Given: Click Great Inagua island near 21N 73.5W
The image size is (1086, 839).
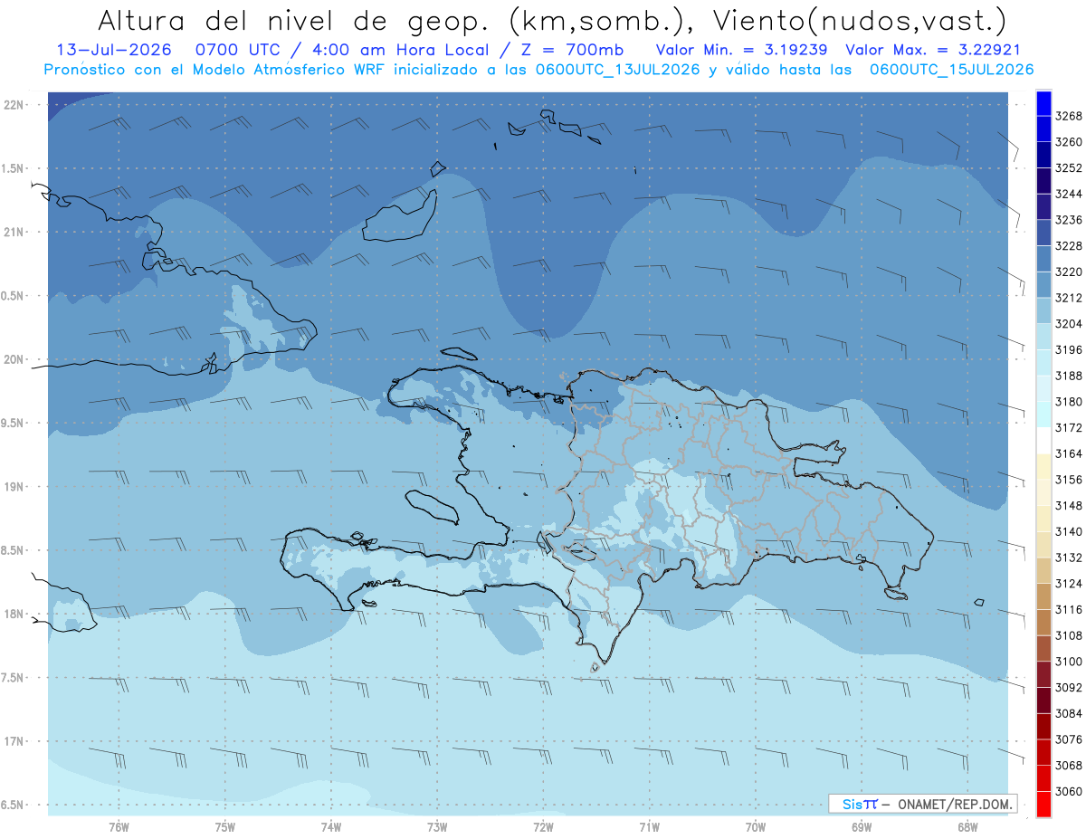Looking at the screenshot, I should (398, 217).
